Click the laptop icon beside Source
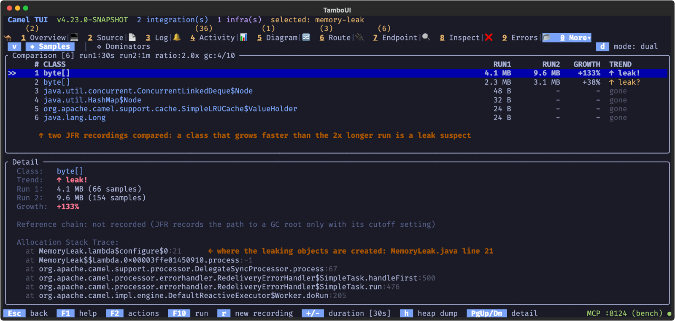Image resolution: width=675 pixels, height=321 pixels. [x=74, y=37]
